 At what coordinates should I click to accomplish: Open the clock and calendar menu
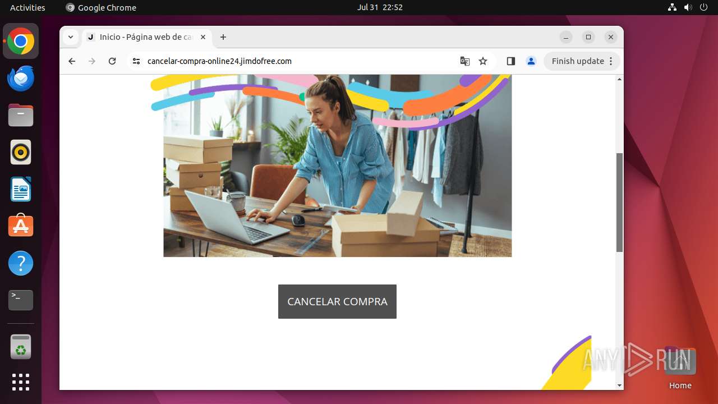pyautogui.click(x=380, y=7)
